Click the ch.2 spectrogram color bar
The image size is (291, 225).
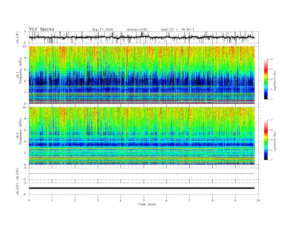coord(266,140)
